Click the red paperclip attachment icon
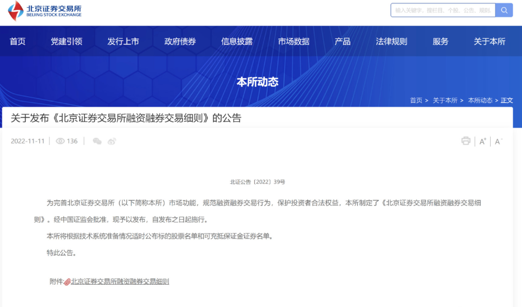The image size is (522, 307). [67, 282]
